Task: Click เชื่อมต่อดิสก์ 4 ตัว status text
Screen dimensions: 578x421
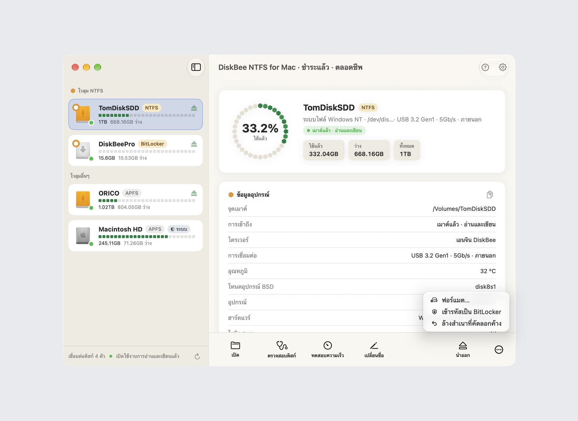Action: [87, 356]
